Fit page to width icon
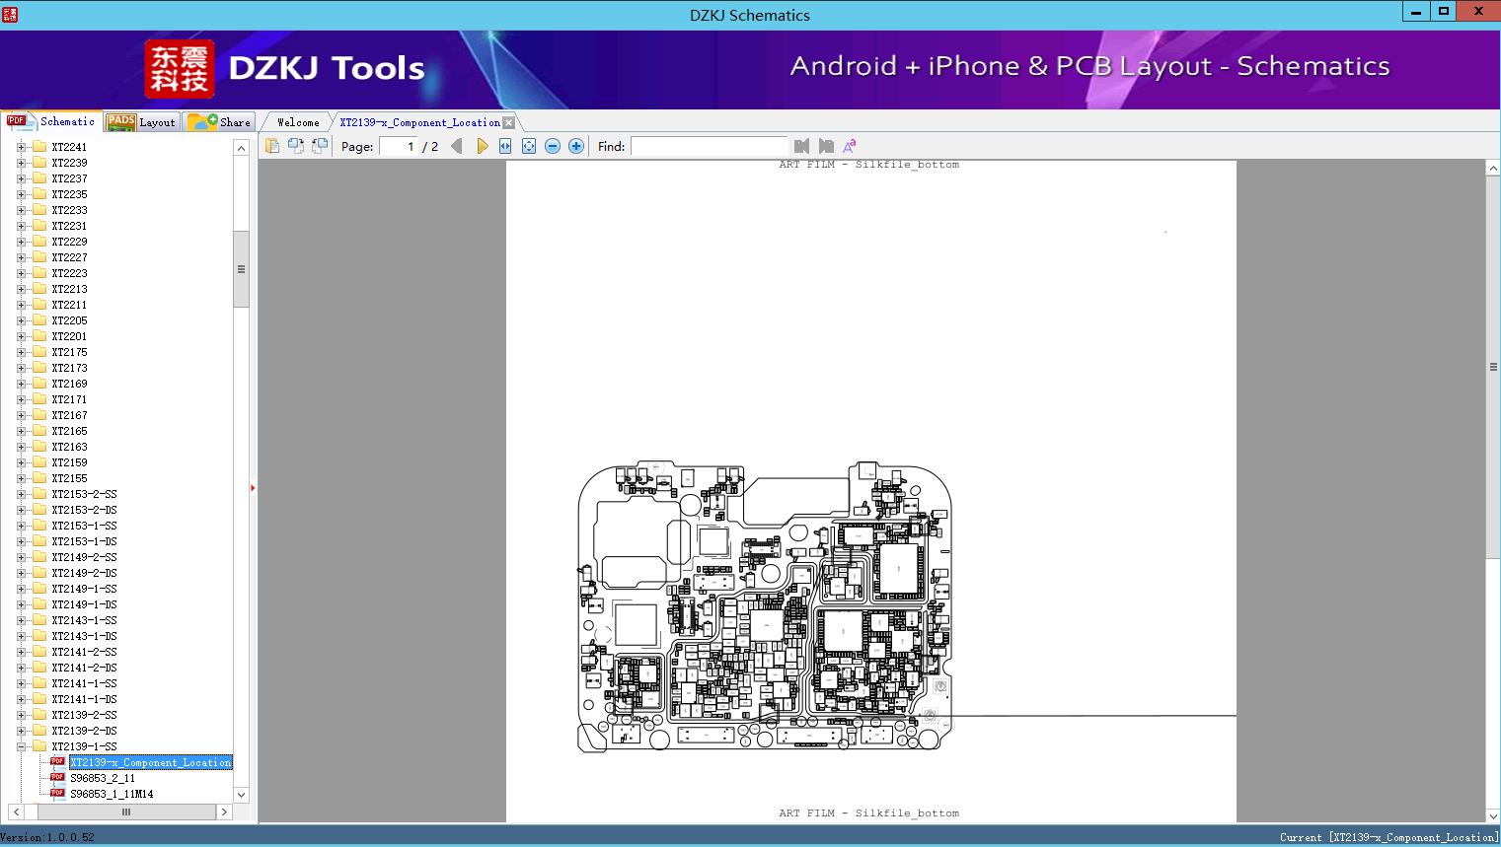Viewport: 1501px width, 847px height. tap(505, 146)
